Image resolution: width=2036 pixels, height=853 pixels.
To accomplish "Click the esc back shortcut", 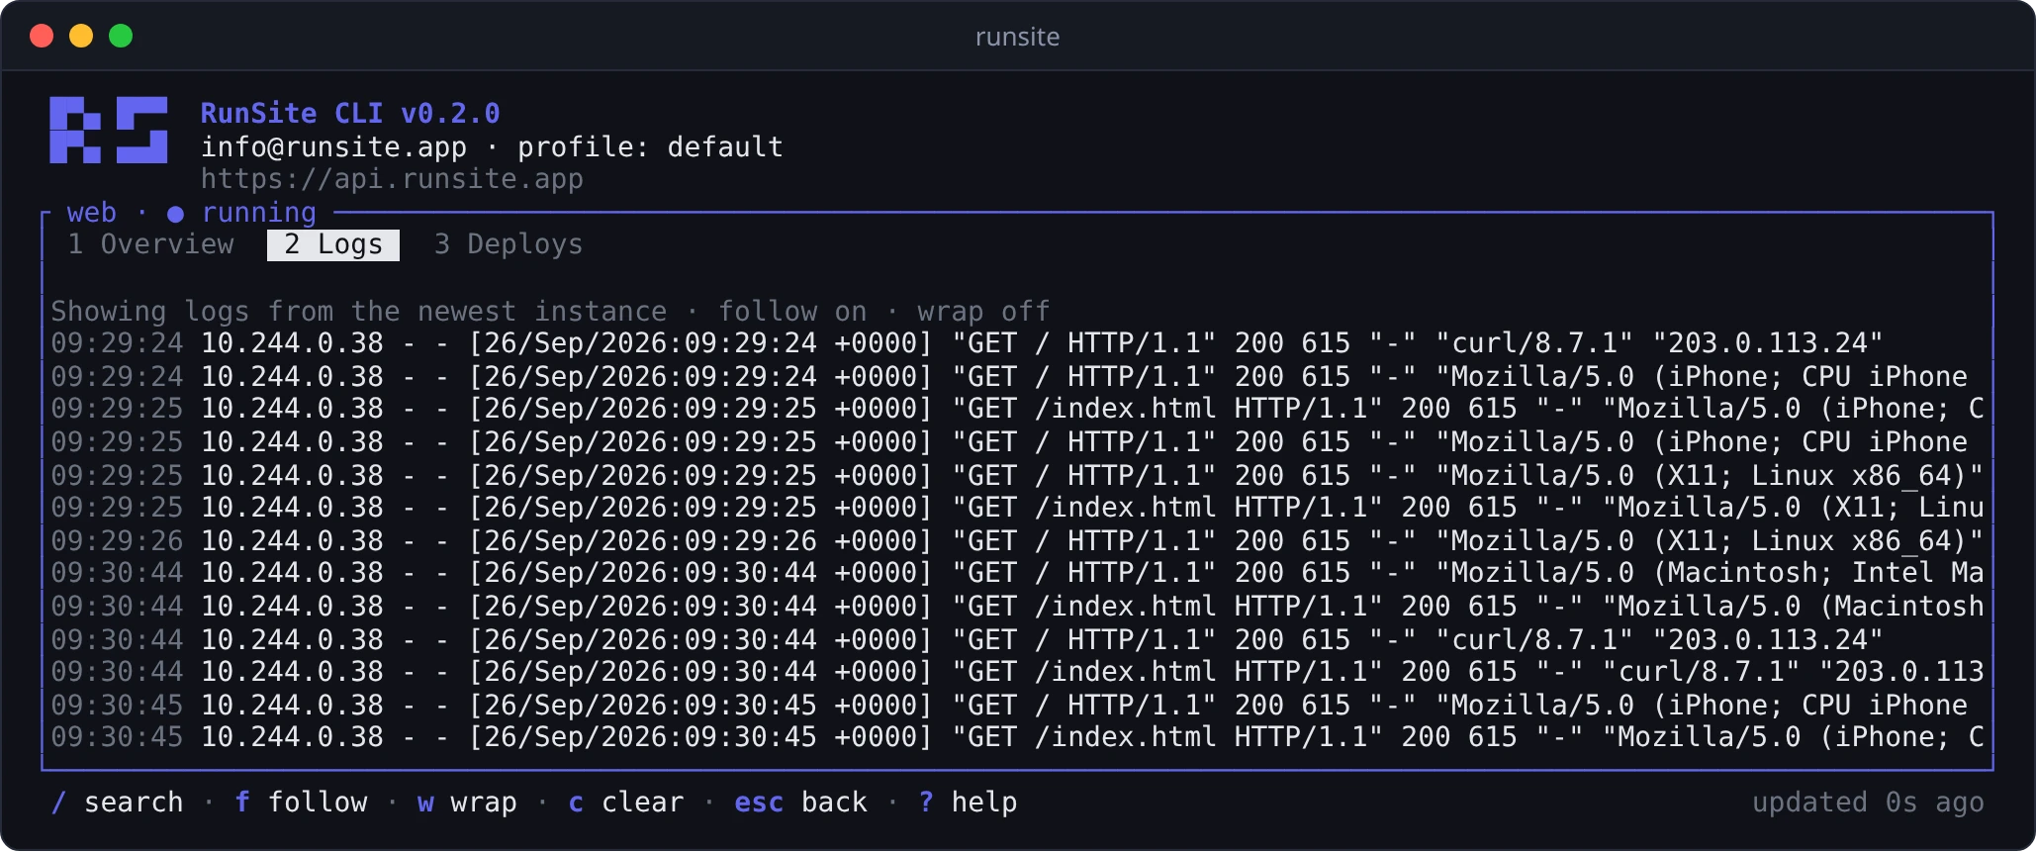I will [800, 802].
